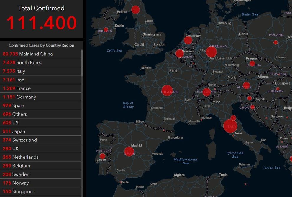This screenshot has width=292, height=197.
Task: Click the red case circle over Spain
Action: 129,152
